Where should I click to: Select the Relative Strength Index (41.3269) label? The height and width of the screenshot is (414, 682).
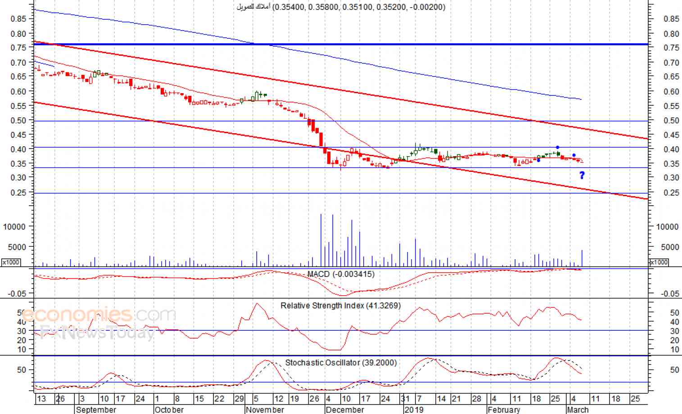340,306
